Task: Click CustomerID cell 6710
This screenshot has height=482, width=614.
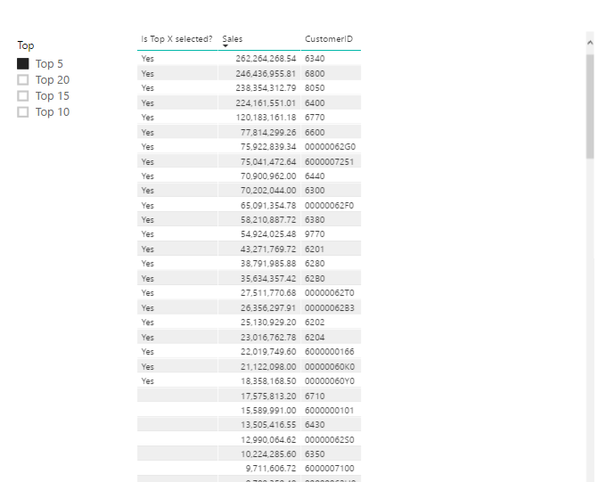Action: (315, 396)
